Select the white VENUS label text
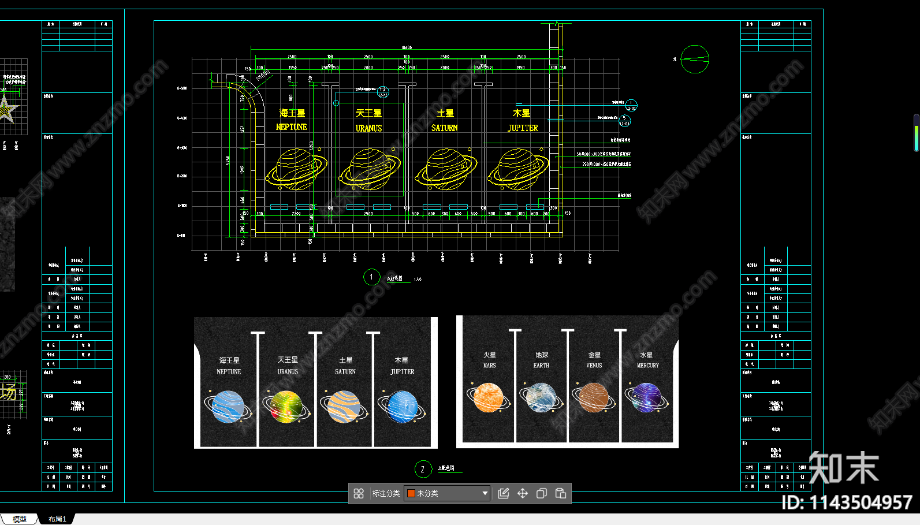Image resolution: width=920 pixels, height=525 pixels. 594,366
